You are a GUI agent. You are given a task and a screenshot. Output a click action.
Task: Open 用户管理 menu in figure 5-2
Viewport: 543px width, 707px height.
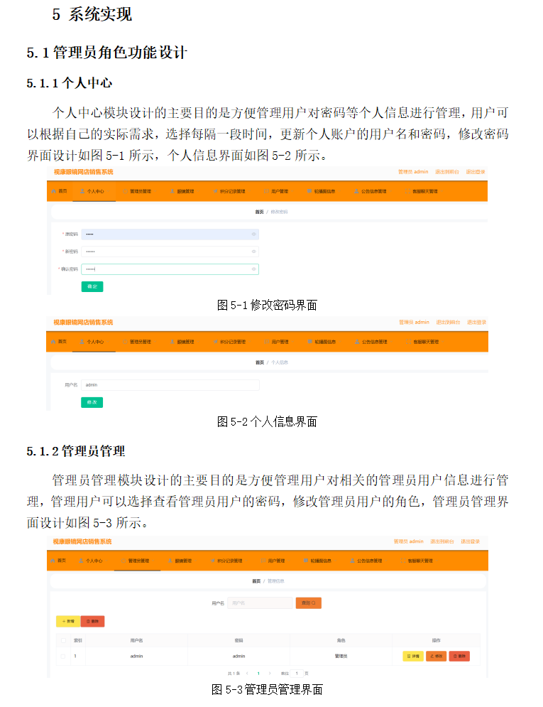(277, 342)
